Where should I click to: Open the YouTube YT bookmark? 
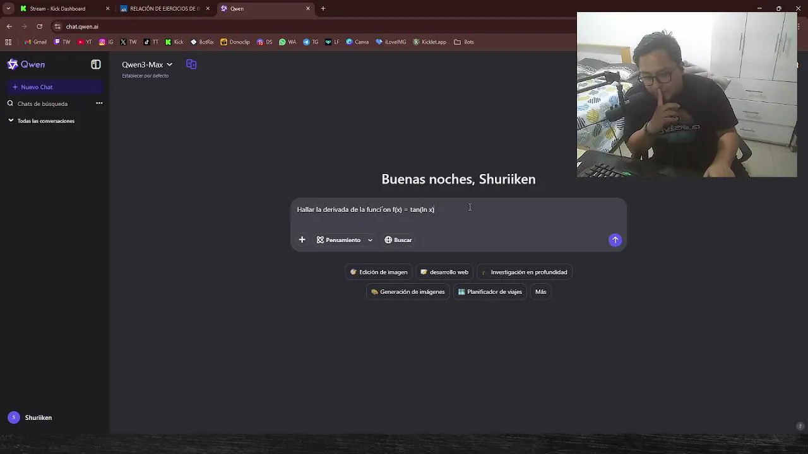[85, 42]
